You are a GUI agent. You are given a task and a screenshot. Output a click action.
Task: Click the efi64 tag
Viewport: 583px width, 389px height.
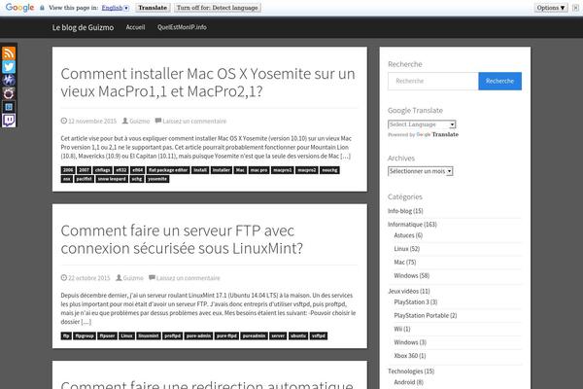coord(138,170)
